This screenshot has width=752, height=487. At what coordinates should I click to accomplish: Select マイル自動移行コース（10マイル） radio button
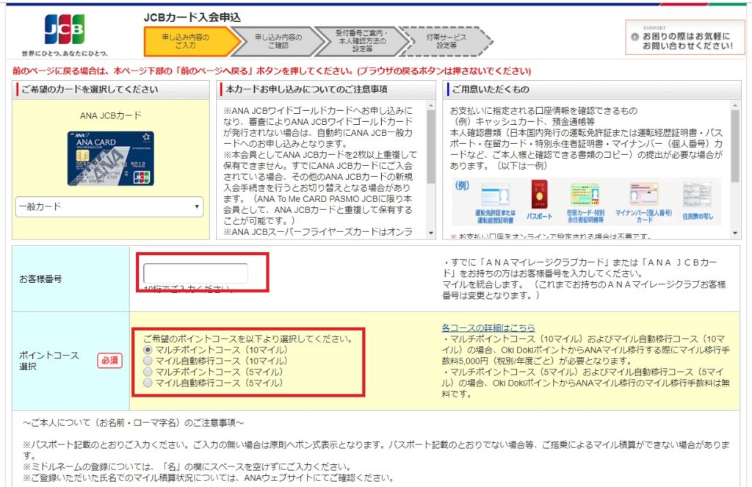coord(148,361)
